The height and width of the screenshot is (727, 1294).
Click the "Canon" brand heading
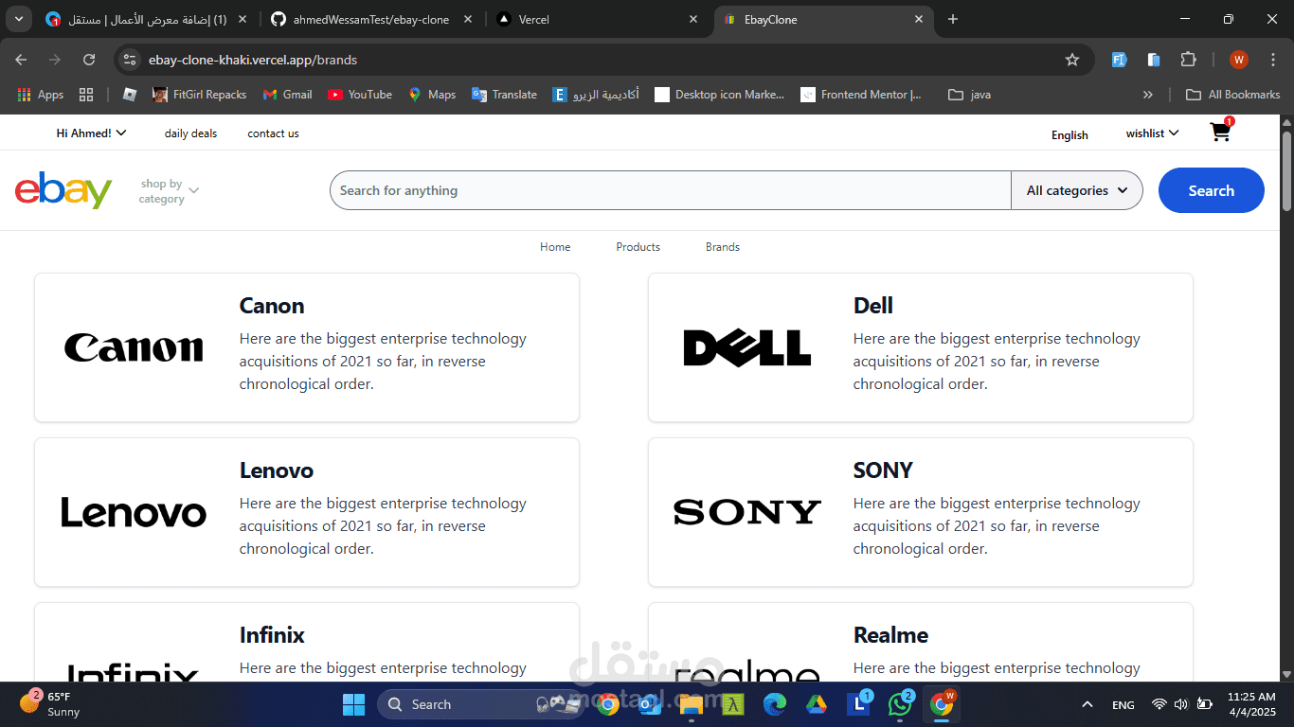pos(272,306)
